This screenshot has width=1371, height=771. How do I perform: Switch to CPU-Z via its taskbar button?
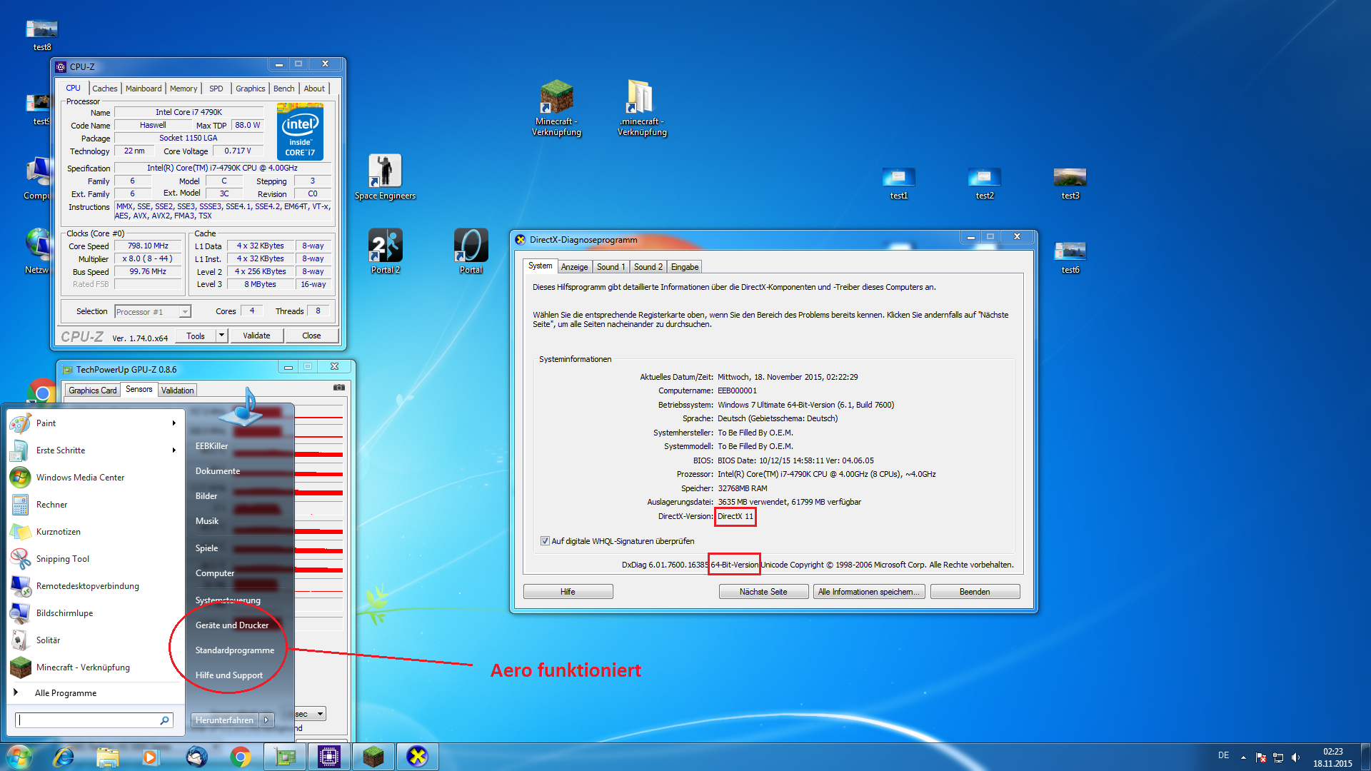[x=329, y=757]
